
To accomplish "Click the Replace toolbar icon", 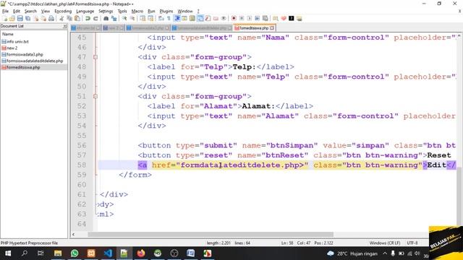I will [x=114, y=18].
